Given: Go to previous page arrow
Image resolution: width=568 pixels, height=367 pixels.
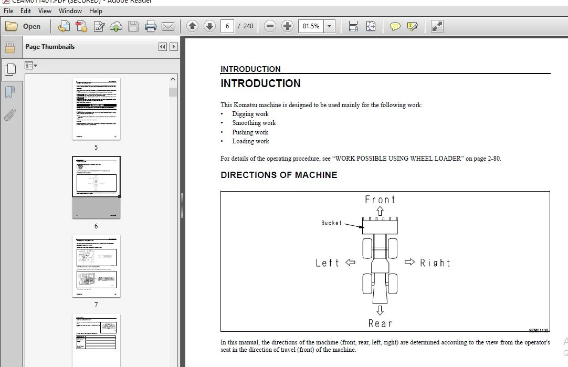Looking at the screenshot, I should tap(192, 26).
